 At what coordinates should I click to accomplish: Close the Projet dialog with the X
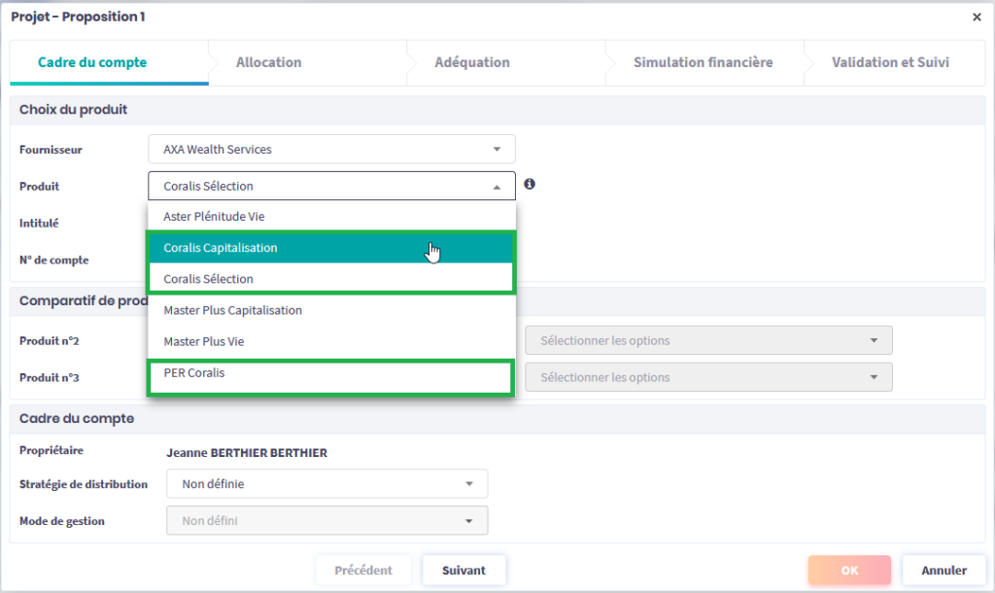click(x=977, y=17)
